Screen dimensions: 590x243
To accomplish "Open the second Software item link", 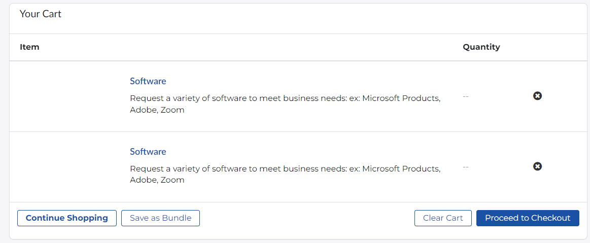I will tap(148, 152).
